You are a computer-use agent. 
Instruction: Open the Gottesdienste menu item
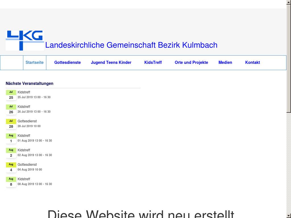click(67, 62)
